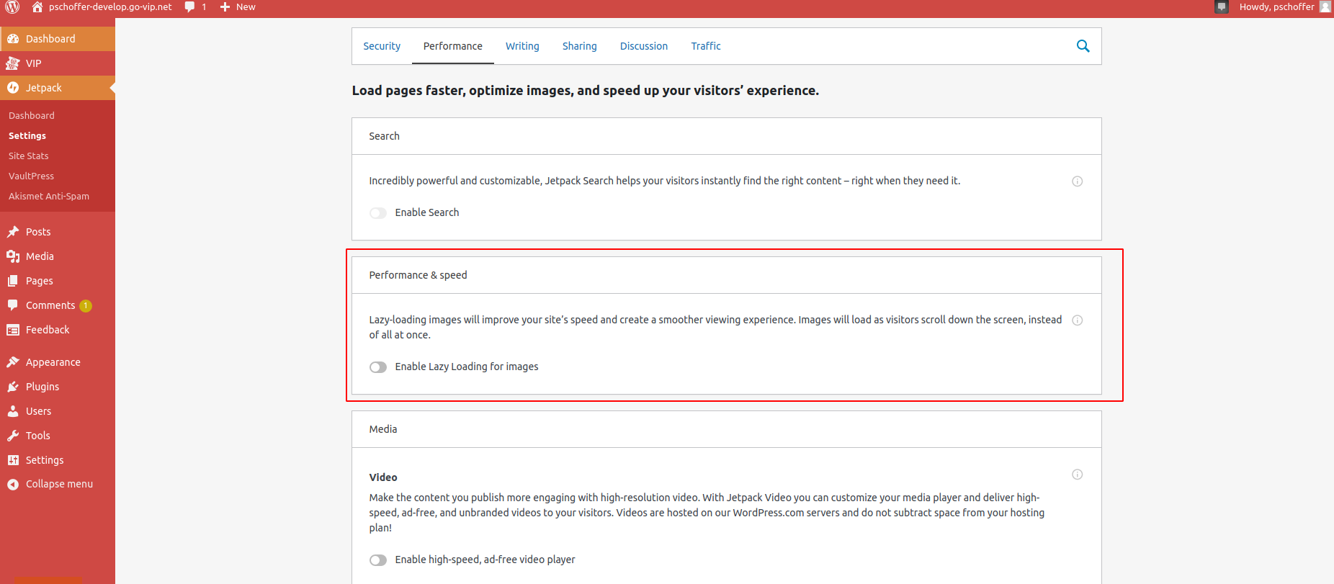This screenshot has width=1334, height=584.
Task: Open the comments bubble in the admin bar
Action: point(189,7)
